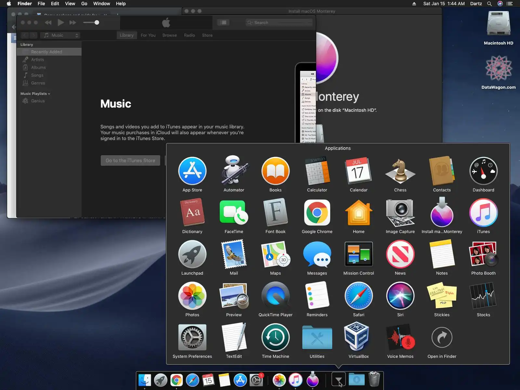Image resolution: width=520 pixels, height=390 pixels.
Task: Select Songs in the iTunes sidebar
Action: pyautogui.click(x=49, y=75)
